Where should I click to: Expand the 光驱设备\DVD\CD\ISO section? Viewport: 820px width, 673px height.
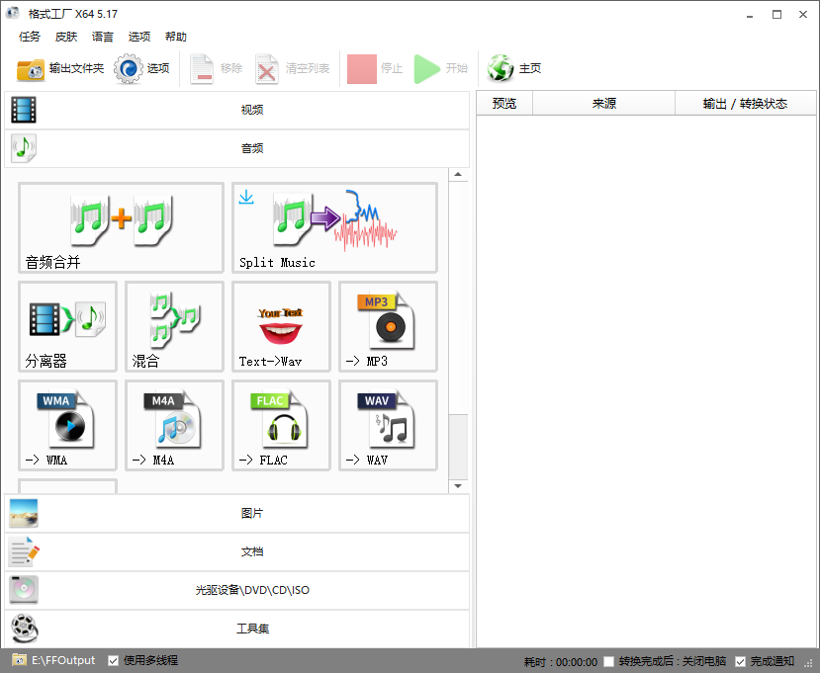click(235, 590)
